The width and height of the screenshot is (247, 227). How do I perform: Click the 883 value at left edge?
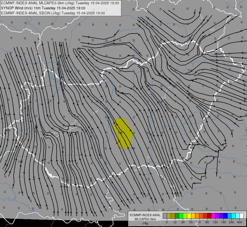[x=7, y=130]
